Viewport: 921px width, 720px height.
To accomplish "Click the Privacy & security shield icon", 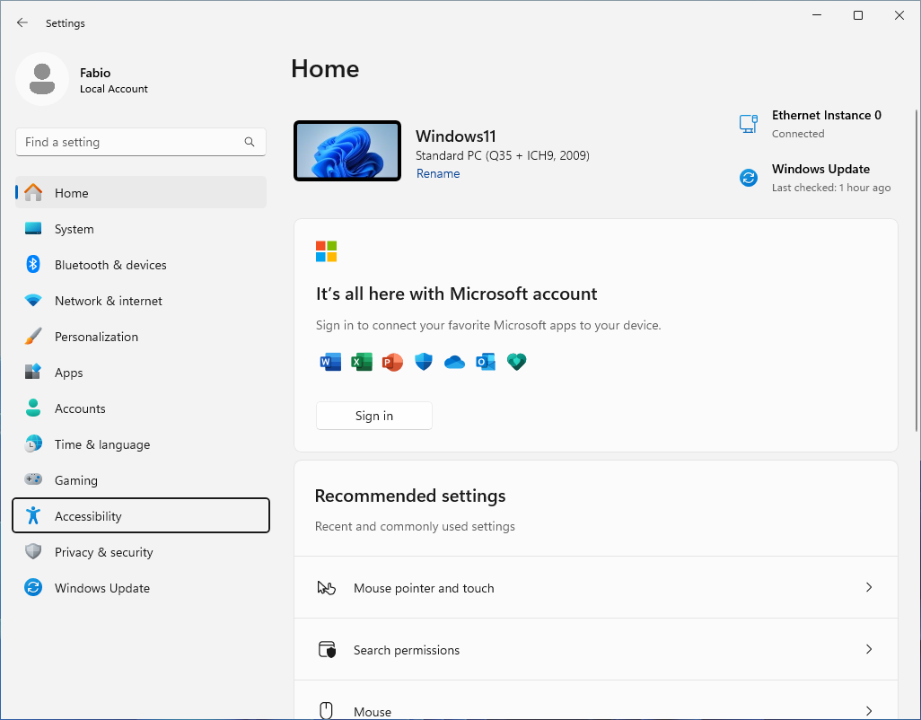I will 33,551.
